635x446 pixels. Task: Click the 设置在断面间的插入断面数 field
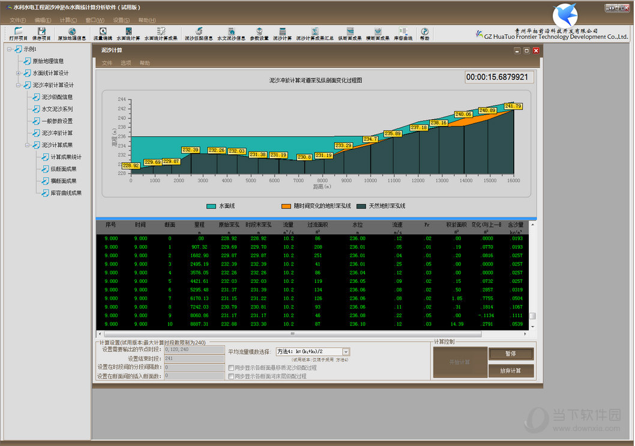click(194, 376)
